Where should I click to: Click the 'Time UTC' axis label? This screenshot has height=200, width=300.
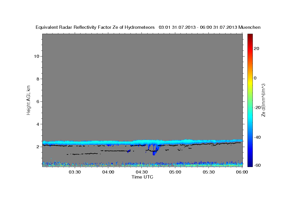(142, 177)
